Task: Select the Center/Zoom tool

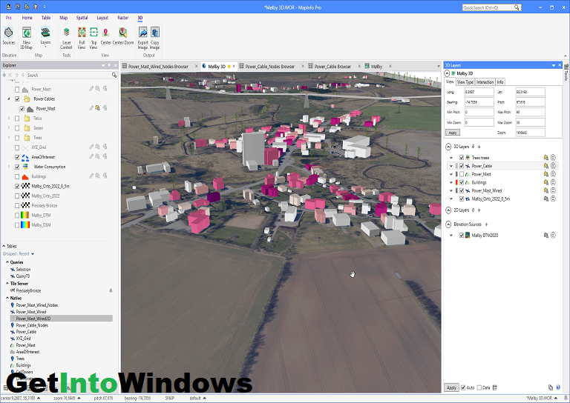Action: (x=123, y=36)
